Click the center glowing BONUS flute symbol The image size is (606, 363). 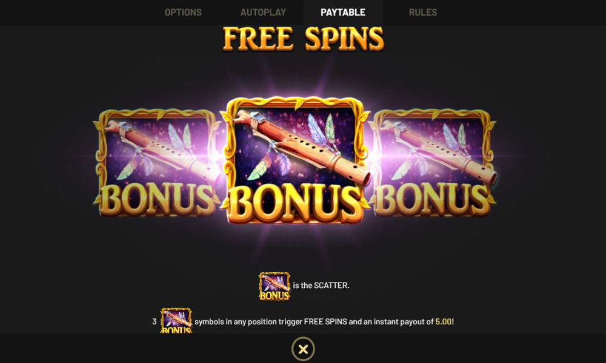(295, 160)
